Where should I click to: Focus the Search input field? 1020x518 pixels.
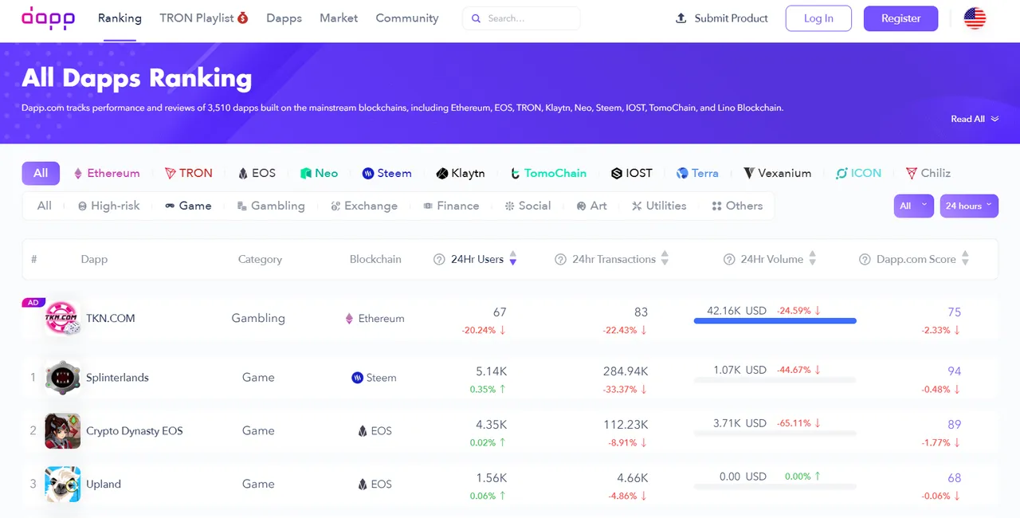[521, 18]
